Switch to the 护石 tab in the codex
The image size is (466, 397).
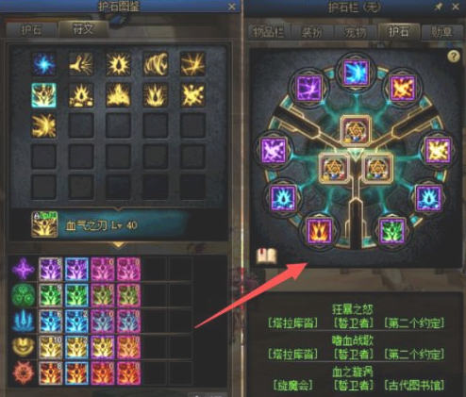31,30
